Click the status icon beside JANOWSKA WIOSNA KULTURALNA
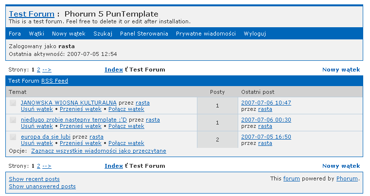This screenshot has height=196, width=370. (x=13, y=103)
